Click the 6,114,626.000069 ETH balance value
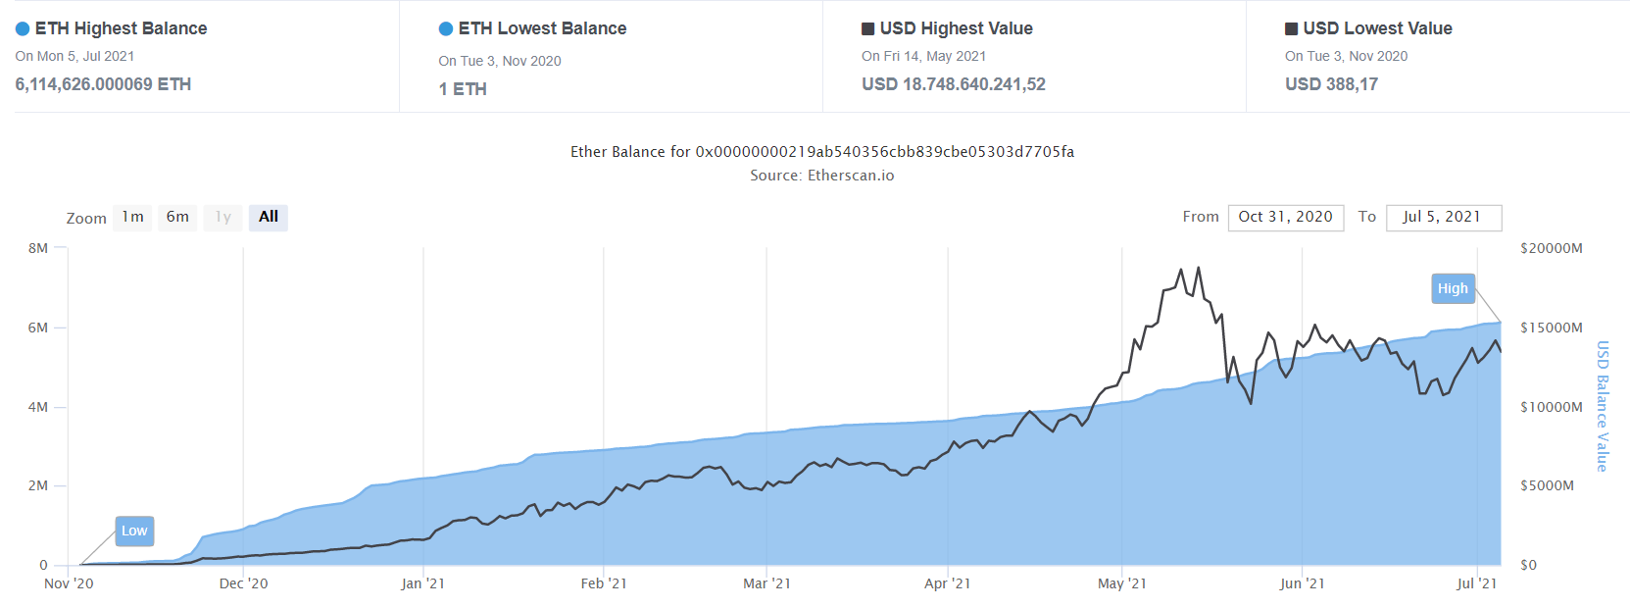Screen dimensions: 1630x607 pyautogui.click(x=103, y=84)
